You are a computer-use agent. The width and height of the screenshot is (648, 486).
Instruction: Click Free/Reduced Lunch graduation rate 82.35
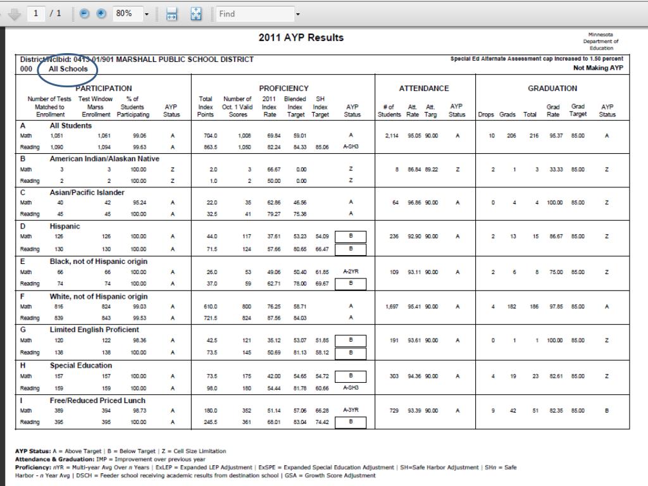click(x=556, y=411)
